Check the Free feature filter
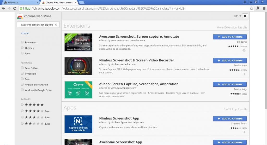267x145 pixels. pyautogui.click(x=22, y=79)
